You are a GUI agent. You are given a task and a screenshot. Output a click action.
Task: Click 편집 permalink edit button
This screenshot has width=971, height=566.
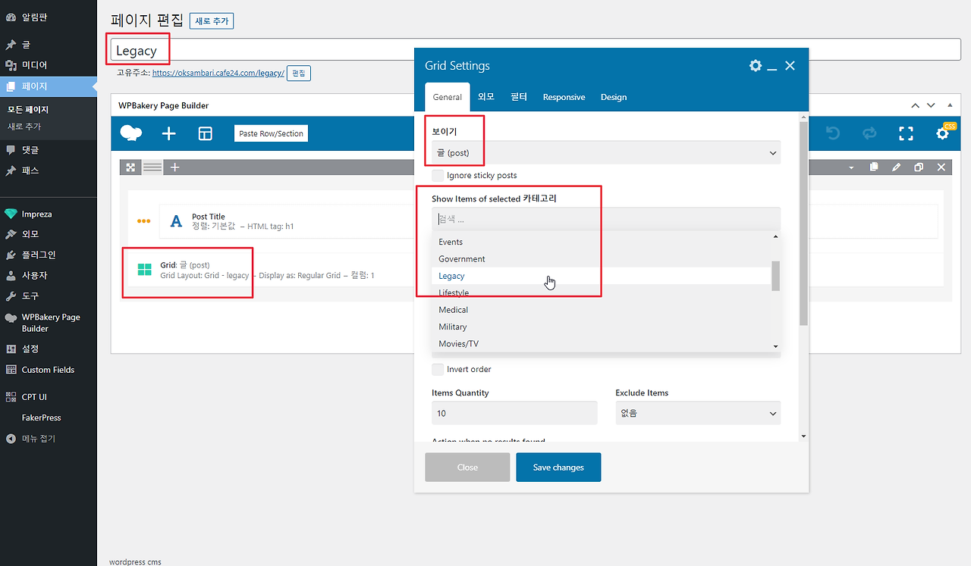[x=299, y=73]
